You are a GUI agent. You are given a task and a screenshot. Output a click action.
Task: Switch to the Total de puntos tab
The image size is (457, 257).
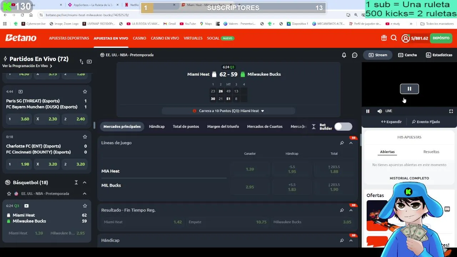[x=186, y=126]
